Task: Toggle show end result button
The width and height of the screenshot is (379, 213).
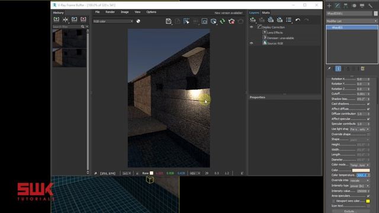Action: click(338, 69)
